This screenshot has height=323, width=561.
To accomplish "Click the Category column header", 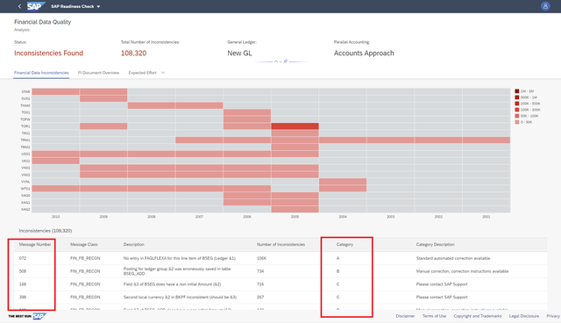I will 344,244.
